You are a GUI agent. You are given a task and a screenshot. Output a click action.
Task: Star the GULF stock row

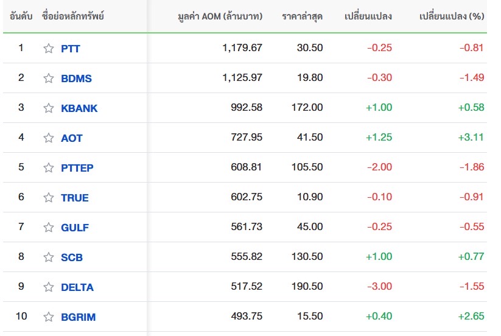tap(49, 227)
